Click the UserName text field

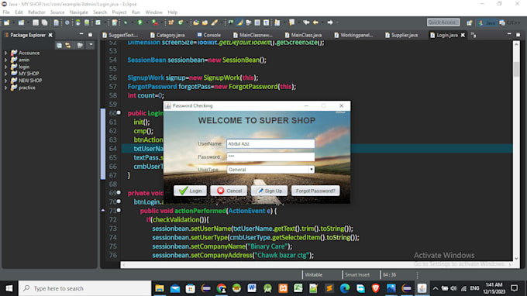(x=270, y=144)
